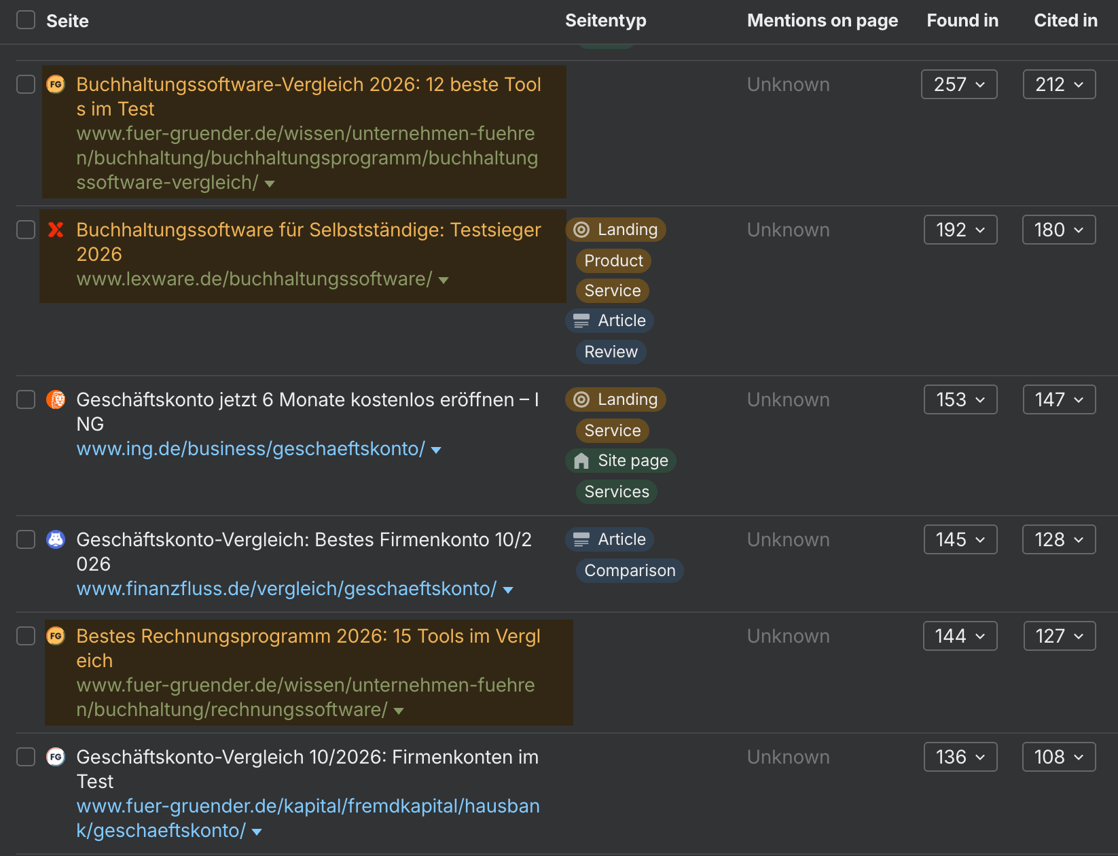The height and width of the screenshot is (856, 1118).
Task: Open the Cited in 180 dropdown
Action: pos(1060,230)
